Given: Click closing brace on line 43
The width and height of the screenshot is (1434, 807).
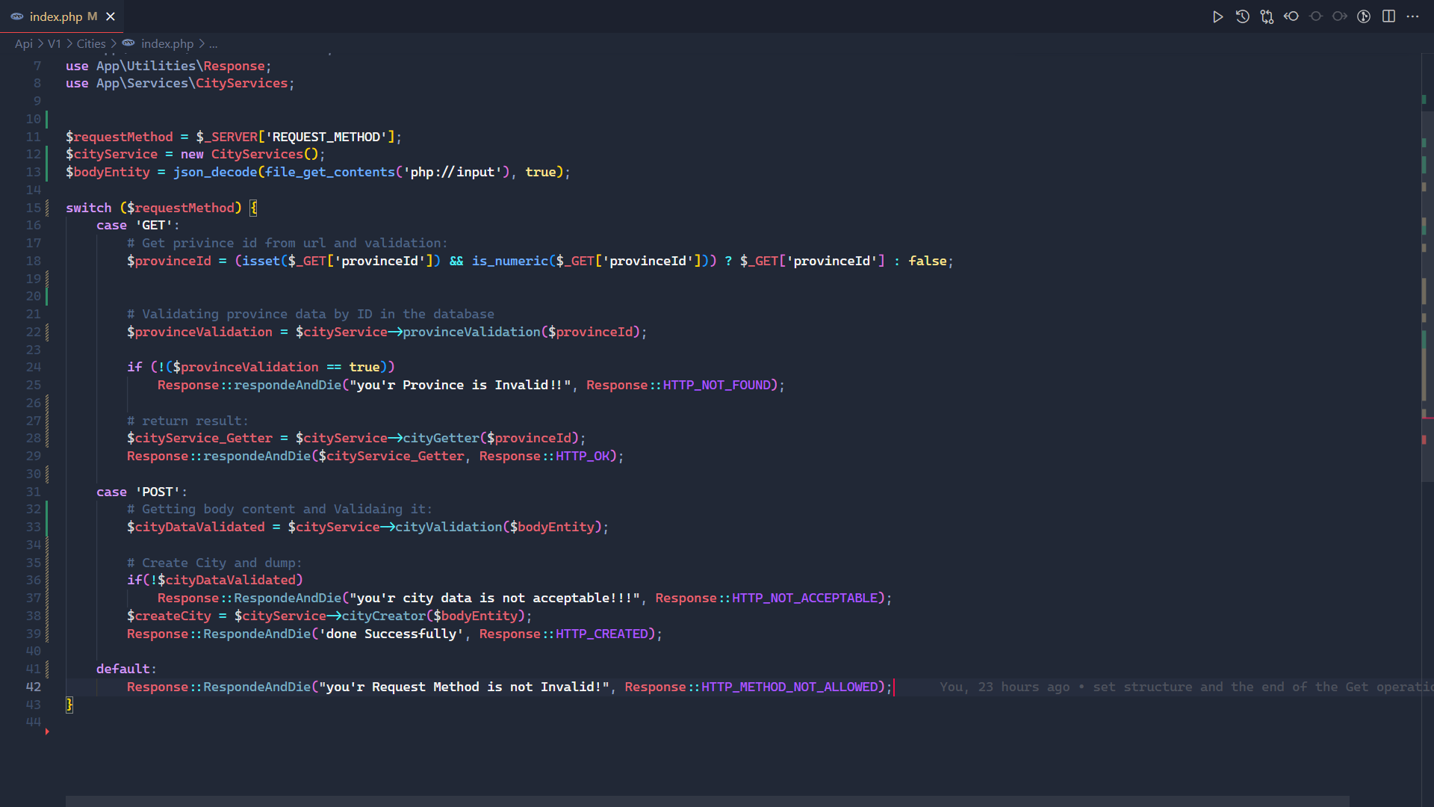Looking at the screenshot, I should click(69, 705).
